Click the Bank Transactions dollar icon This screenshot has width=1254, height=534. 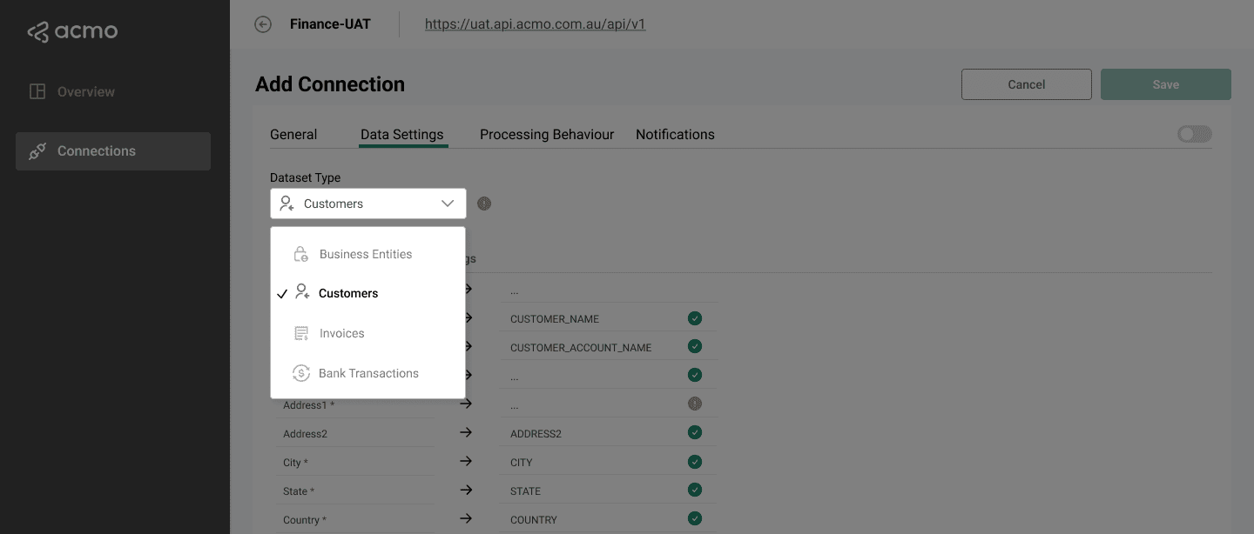300,372
